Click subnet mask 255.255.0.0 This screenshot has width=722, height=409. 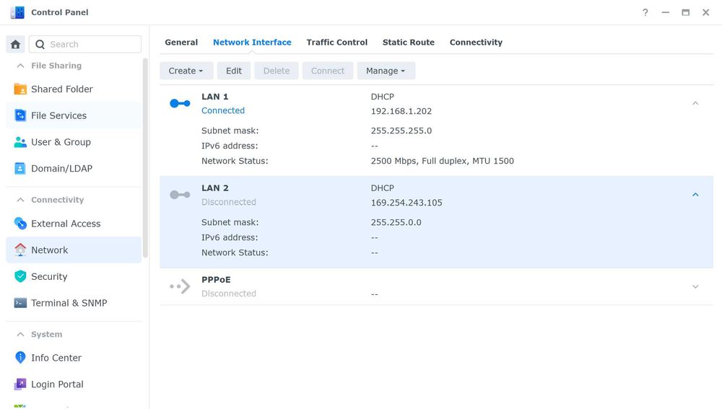[396, 222]
